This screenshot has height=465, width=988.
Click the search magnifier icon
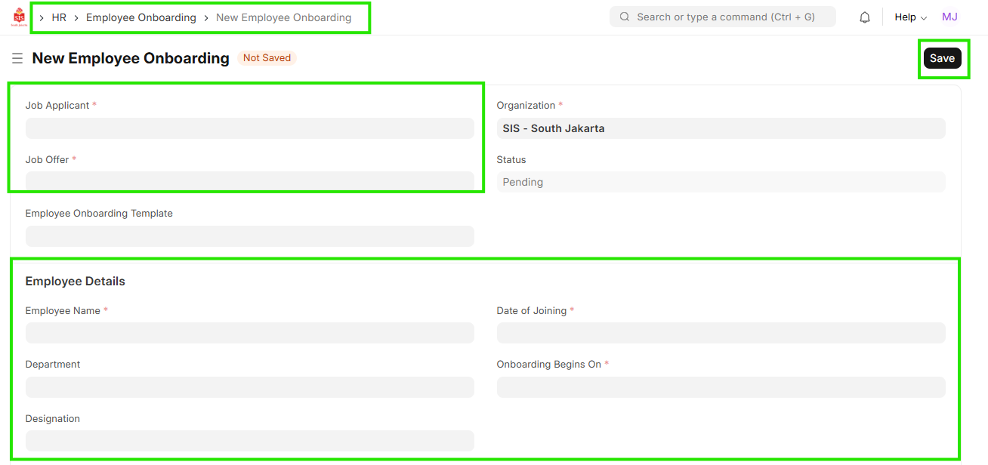click(625, 17)
